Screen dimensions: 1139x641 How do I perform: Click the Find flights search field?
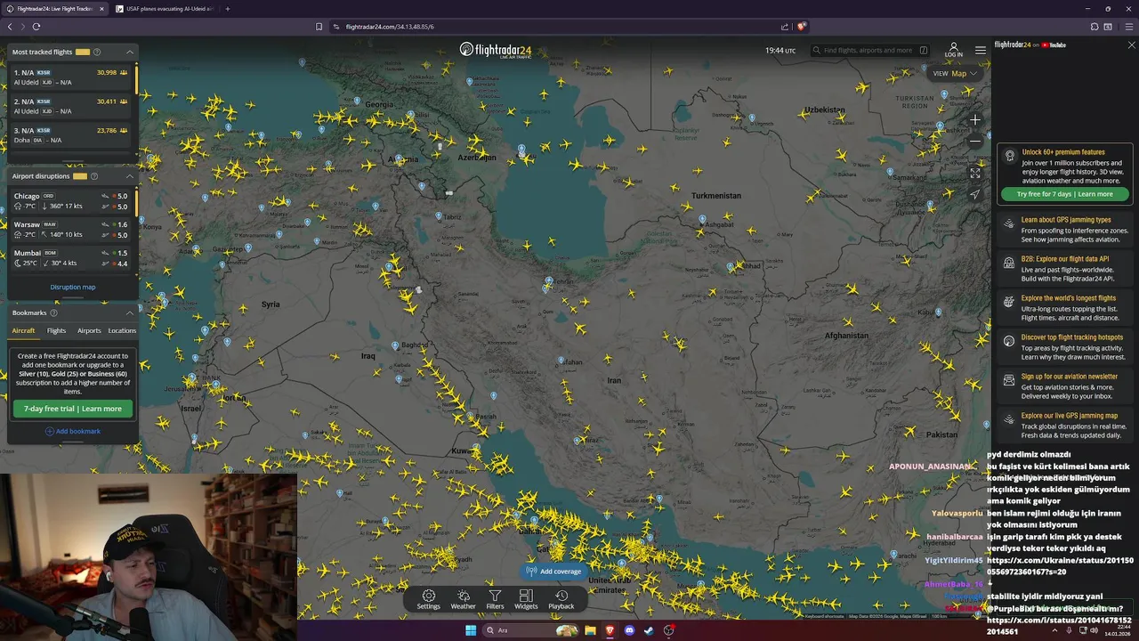(x=869, y=50)
